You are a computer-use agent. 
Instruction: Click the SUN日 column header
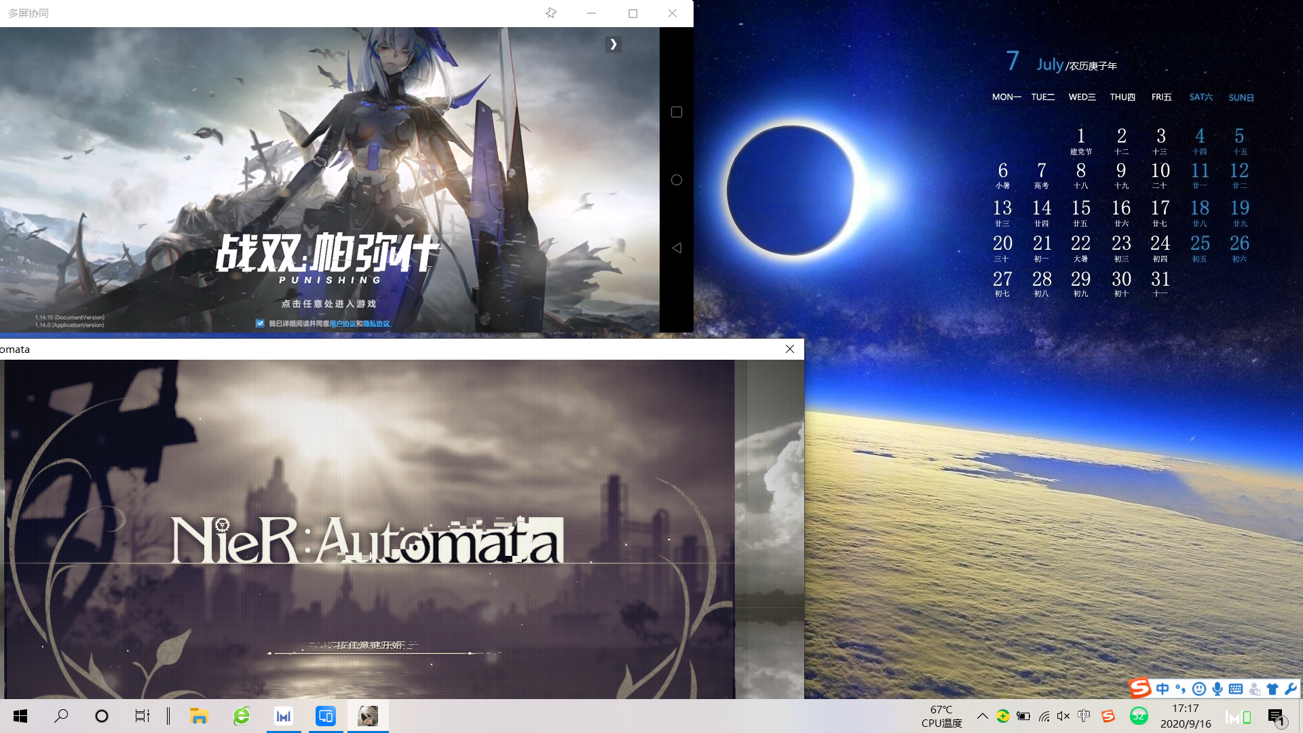(x=1241, y=97)
